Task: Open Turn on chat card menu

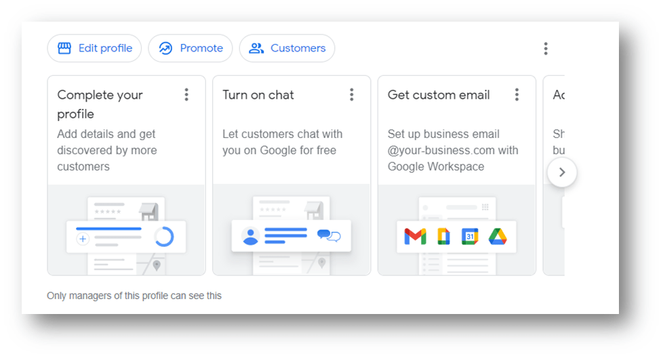Action: 352,95
